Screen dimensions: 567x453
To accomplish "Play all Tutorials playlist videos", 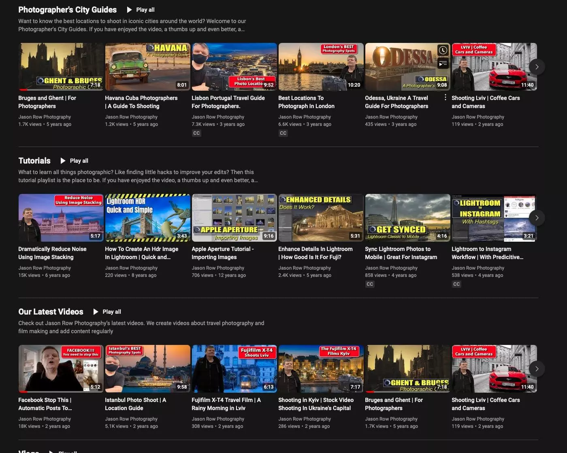I will coord(75,161).
